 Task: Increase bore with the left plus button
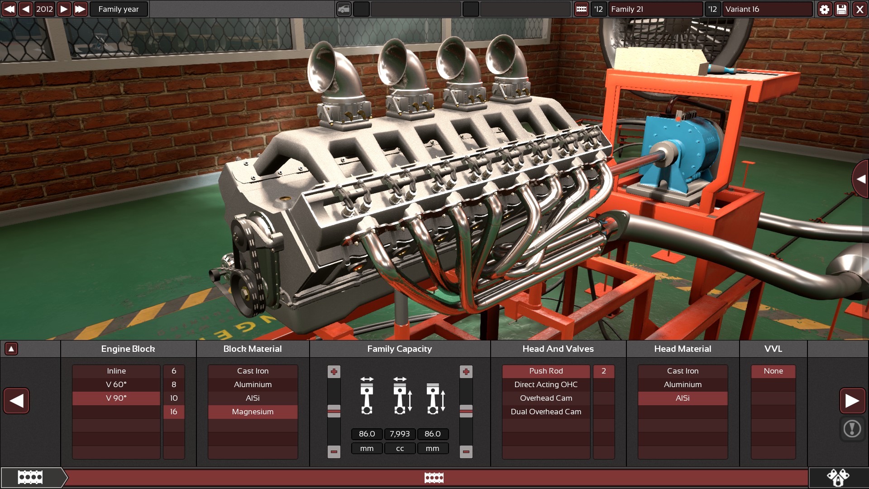point(334,372)
